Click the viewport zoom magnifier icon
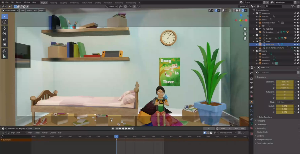300x154 pixels. 245,29
